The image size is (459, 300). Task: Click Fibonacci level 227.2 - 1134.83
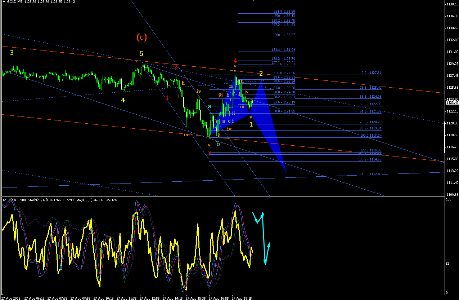(283, 25)
